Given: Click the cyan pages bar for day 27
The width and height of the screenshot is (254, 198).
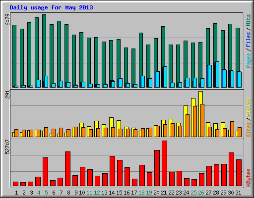Looking at the screenshot, I should (210, 76).
